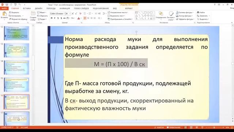Image resolution: width=234 pixels, height=132 pixels.
Task: Switch to the ПЕРЕХОДЫ tab
Action: 51,8
